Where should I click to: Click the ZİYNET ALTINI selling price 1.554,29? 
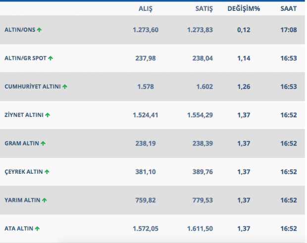pyautogui.click(x=200, y=115)
